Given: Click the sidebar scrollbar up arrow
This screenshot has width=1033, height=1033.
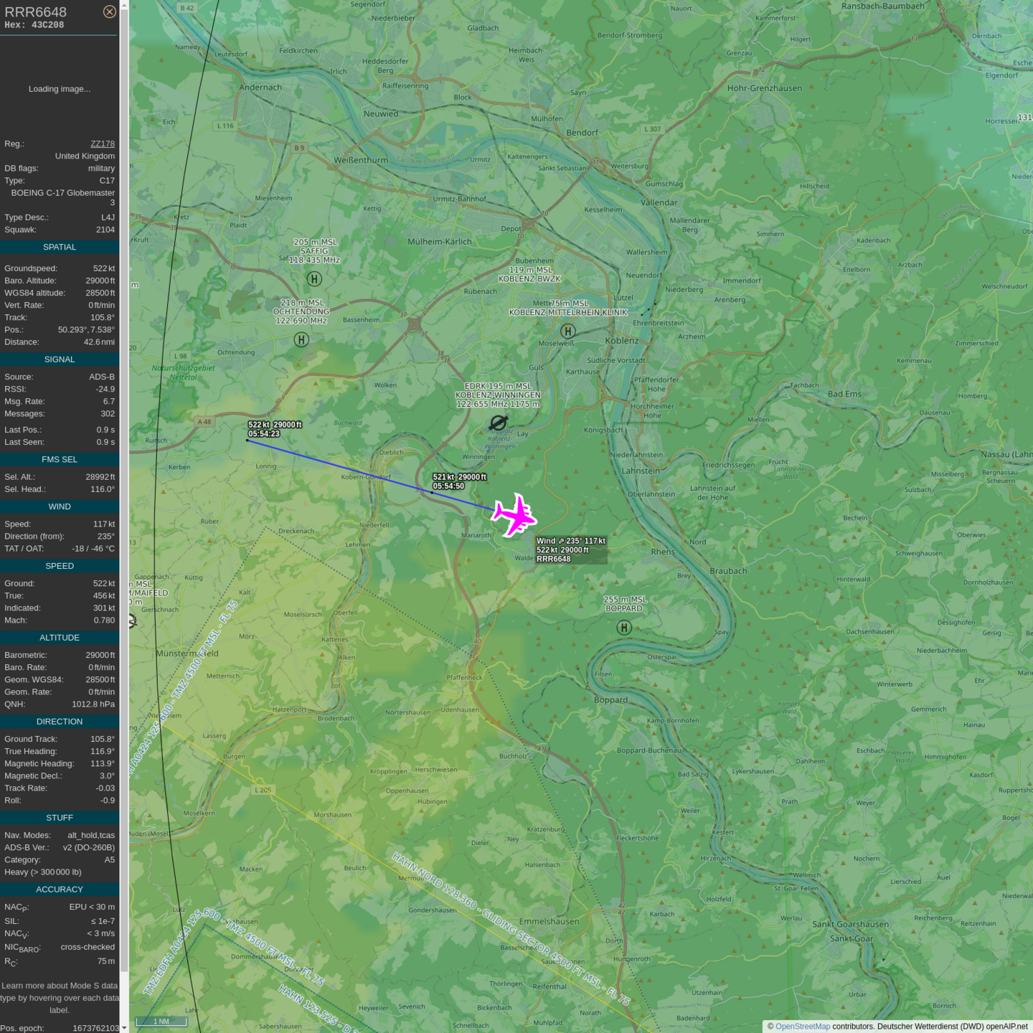Looking at the screenshot, I should coord(124,4).
